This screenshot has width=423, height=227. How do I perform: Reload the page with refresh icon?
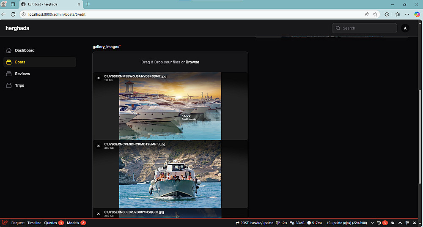[x=13, y=14]
